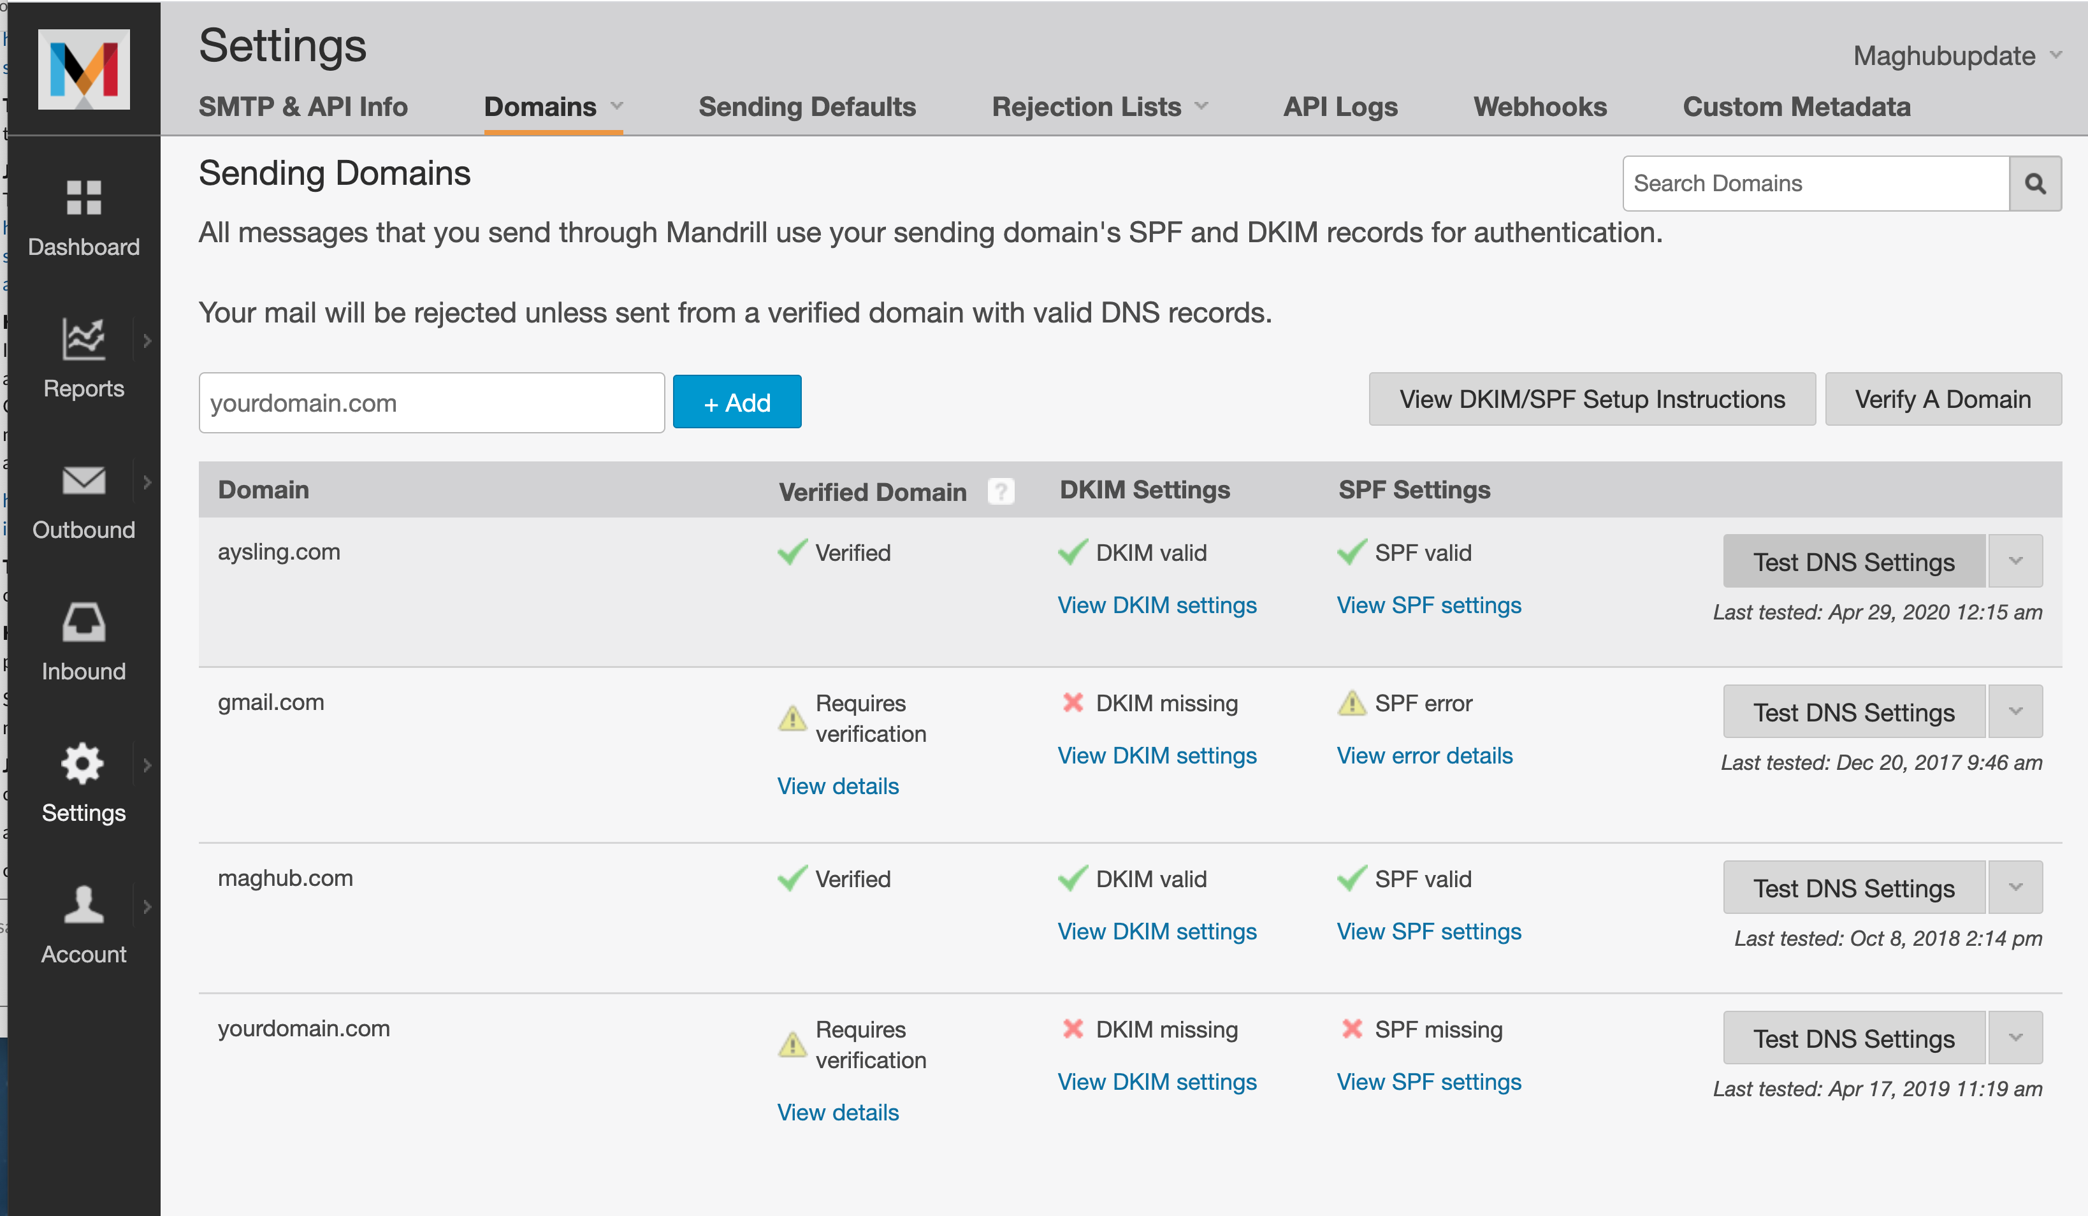Open the Maghubupdate account dropdown
This screenshot has width=2088, height=1216.
pos(1958,55)
